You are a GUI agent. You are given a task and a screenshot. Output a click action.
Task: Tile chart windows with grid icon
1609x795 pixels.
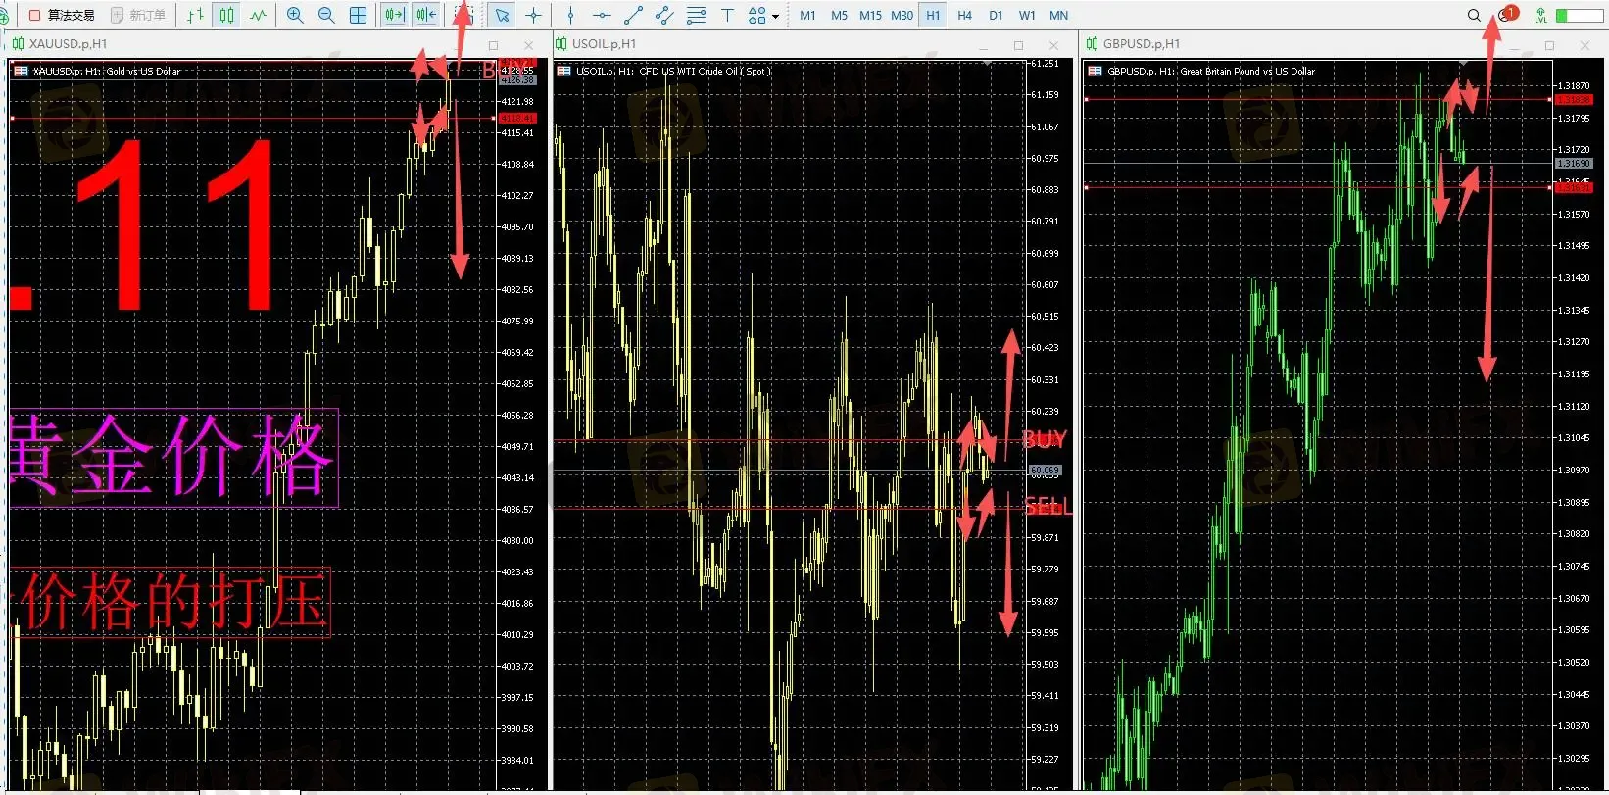tap(359, 15)
